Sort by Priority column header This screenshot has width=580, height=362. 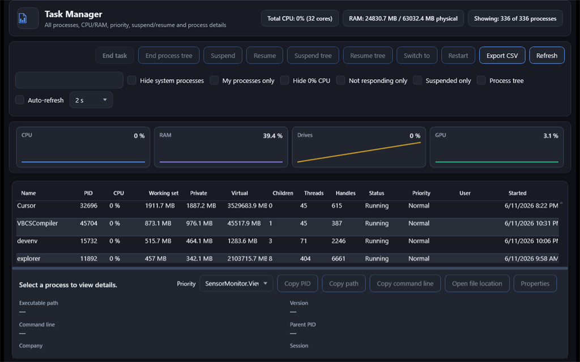[421, 193]
